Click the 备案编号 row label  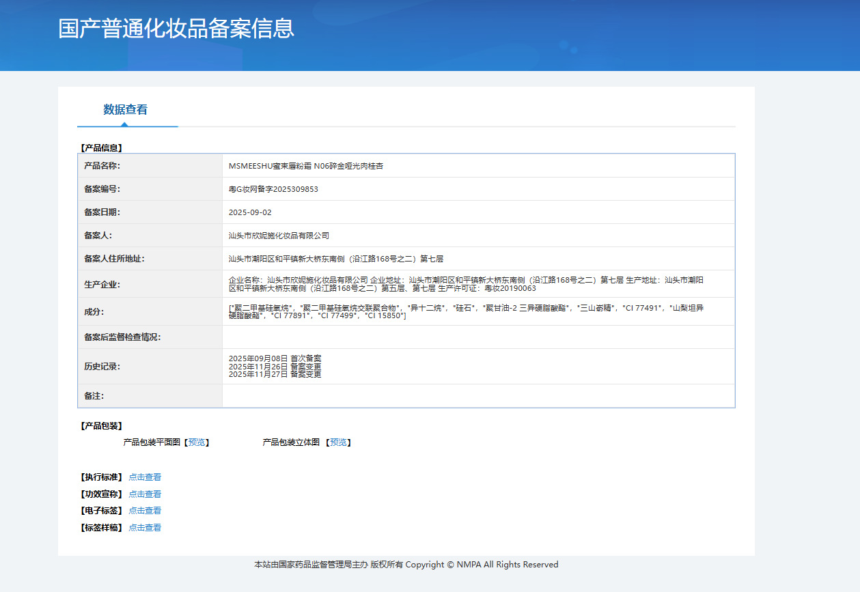coord(102,189)
